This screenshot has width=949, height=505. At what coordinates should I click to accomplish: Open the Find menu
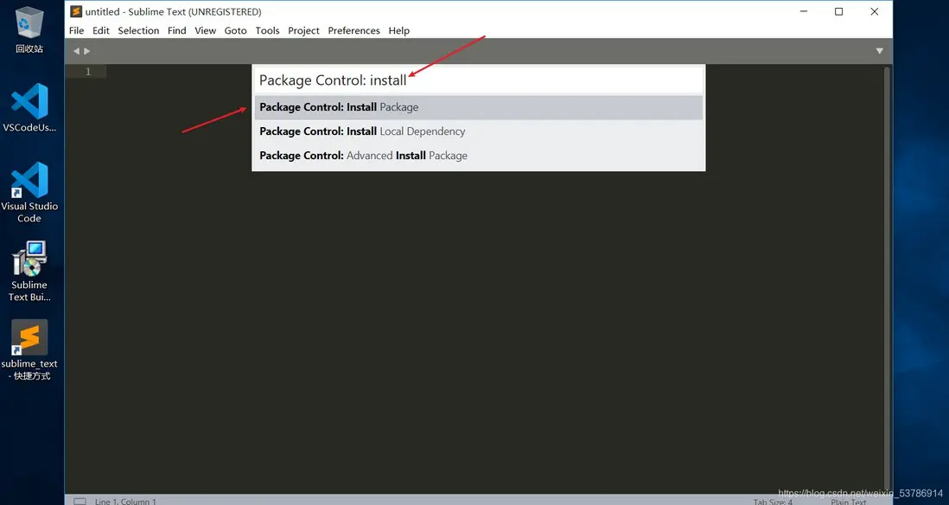pos(176,30)
